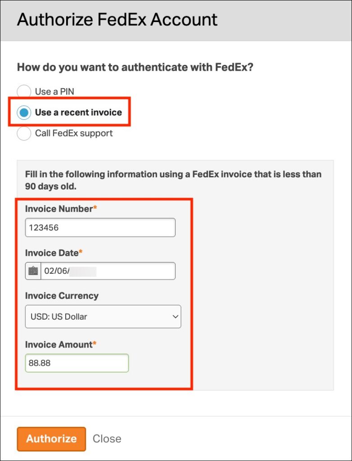Click into the Invoice Date field
The width and height of the screenshot is (352, 461).
108,271
